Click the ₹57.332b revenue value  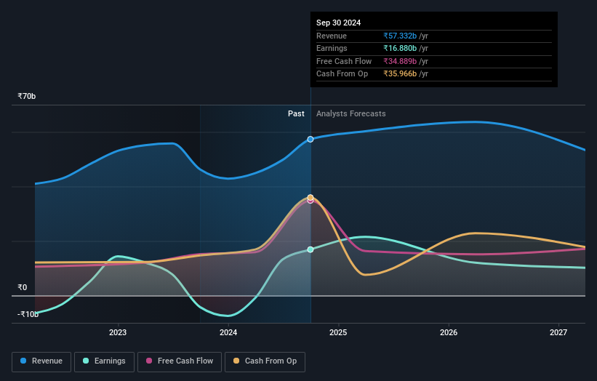[x=400, y=36]
